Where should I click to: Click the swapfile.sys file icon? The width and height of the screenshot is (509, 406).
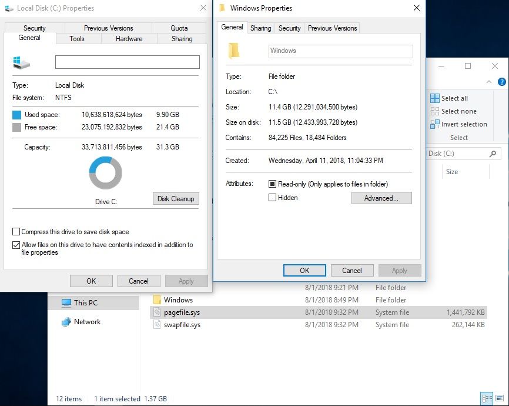(157, 324)
